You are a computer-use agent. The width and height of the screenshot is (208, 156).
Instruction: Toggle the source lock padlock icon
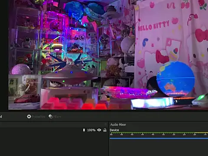tap(105, 130)
